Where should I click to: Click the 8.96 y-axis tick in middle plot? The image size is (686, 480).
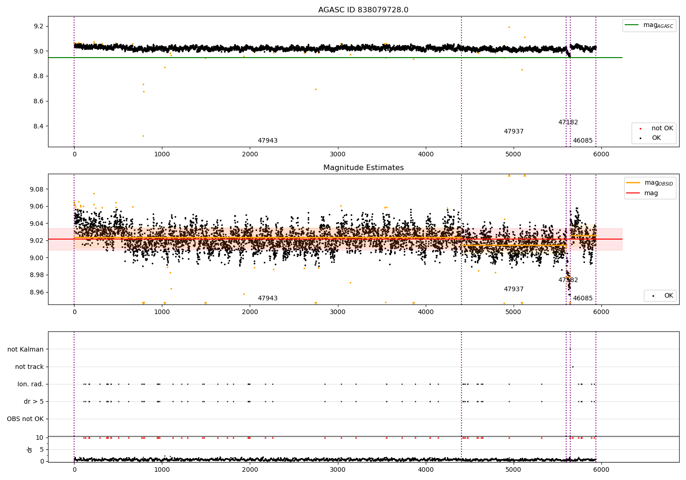37,292
